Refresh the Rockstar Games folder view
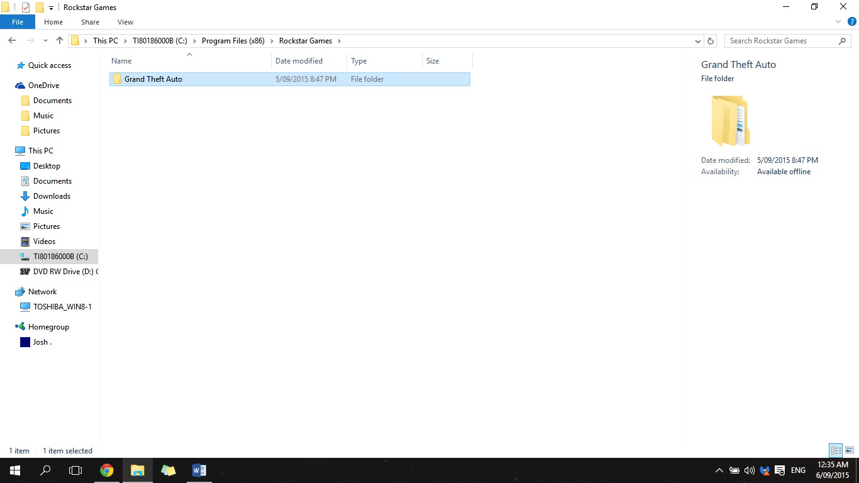This screenshot has height=483, width=859. 711,41
